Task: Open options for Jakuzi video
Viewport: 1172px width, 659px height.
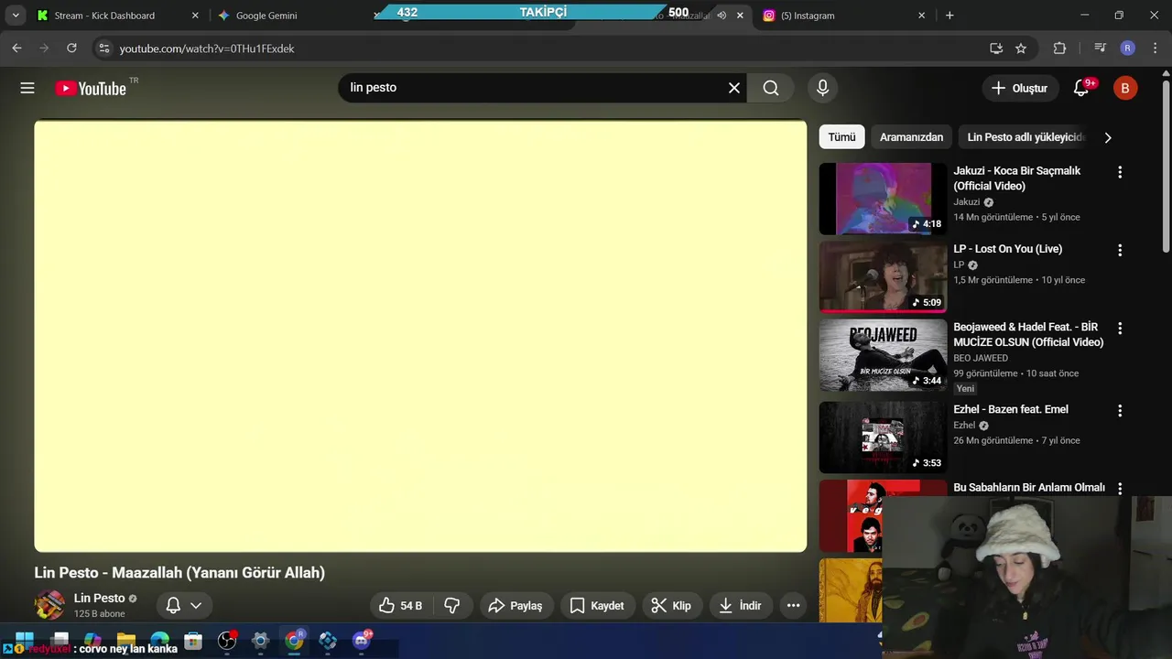Action: tap(1119, 172)
